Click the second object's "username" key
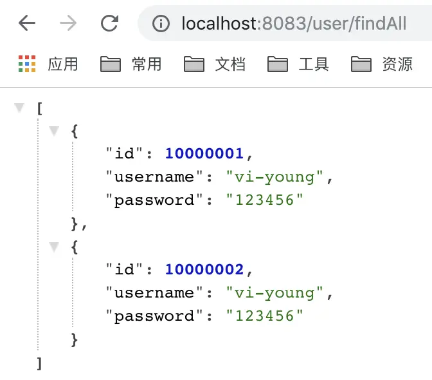This screenshot has height=380, width=432. pyautogui.click(x=154, y=292)
